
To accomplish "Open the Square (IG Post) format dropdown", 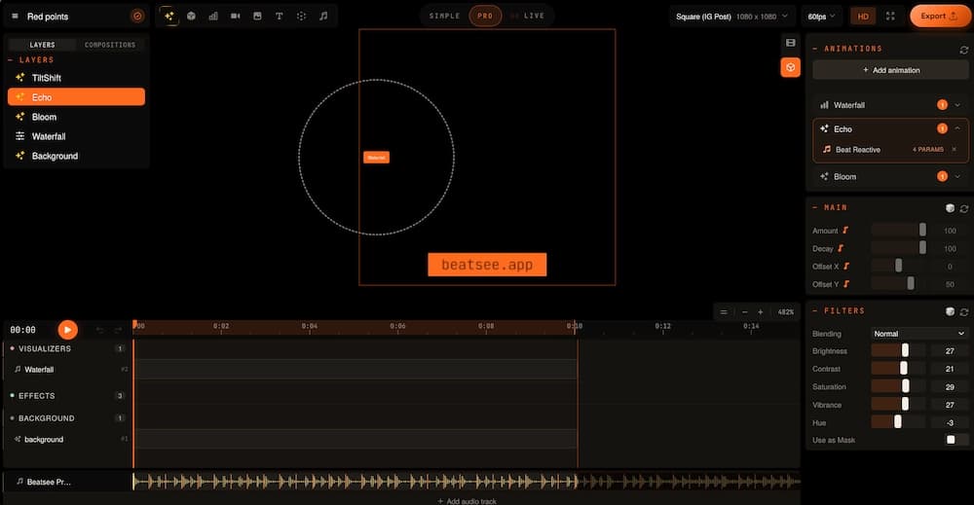I will [731, 17].
